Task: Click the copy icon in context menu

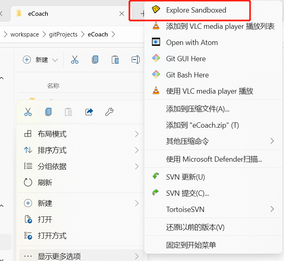Action: click(x=48, y=112)
